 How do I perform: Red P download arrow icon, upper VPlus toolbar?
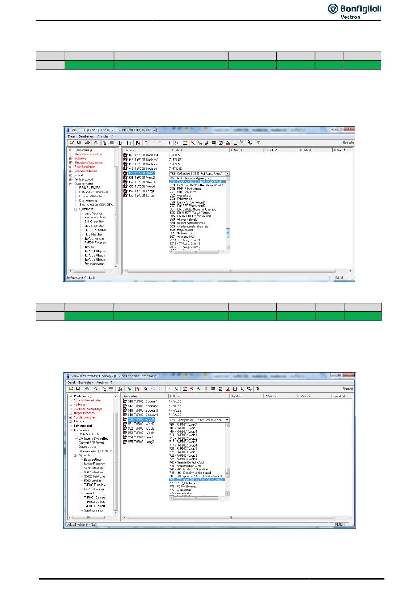point(138,143)
